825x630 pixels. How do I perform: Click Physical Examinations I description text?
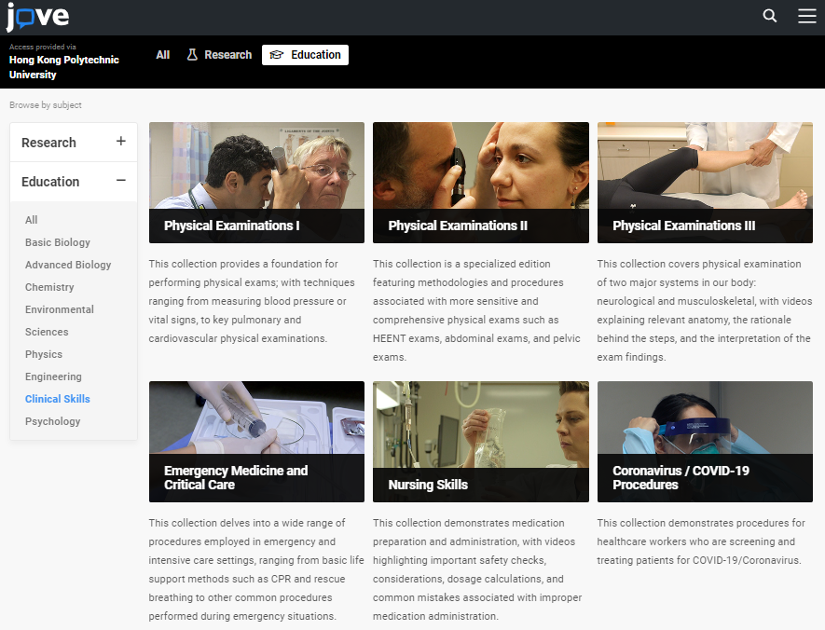252,301
